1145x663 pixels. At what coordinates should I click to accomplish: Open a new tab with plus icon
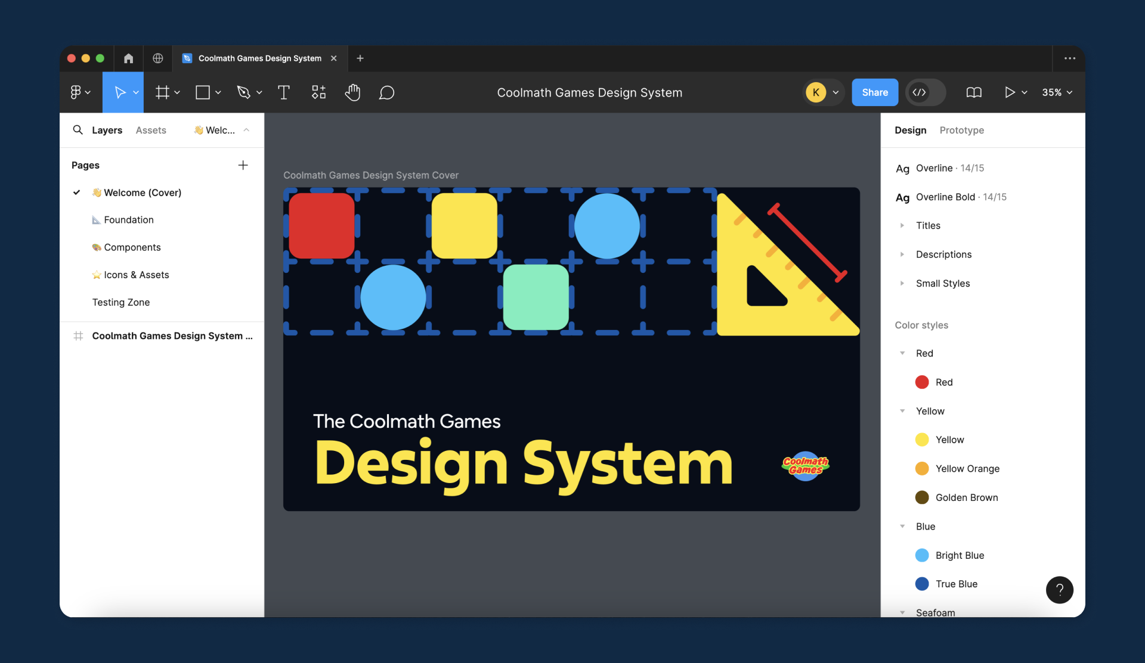click(x=360, y=58)
